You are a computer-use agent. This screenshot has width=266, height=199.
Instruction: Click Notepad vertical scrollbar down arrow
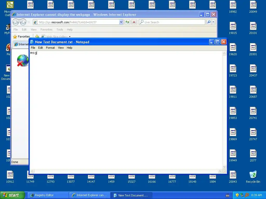pyautogui.click(x=224, y=167)
